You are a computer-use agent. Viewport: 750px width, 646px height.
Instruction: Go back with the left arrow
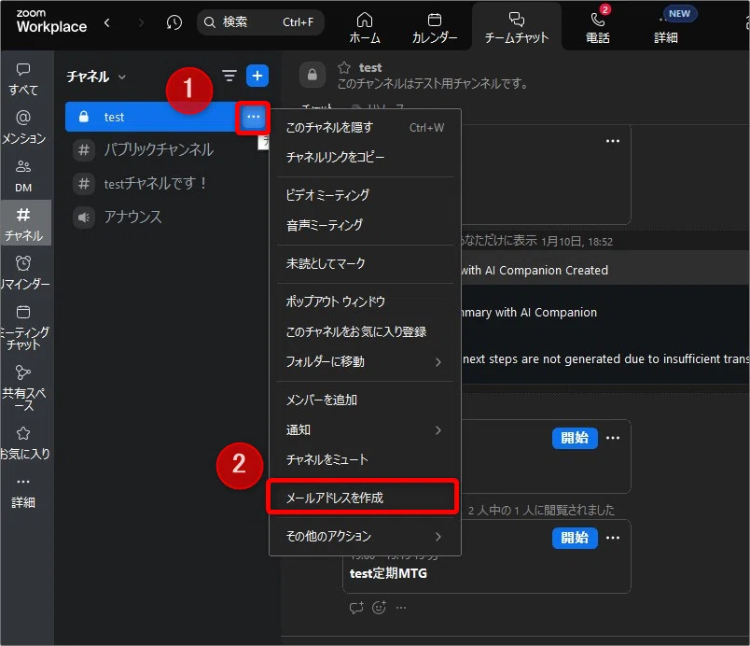[107, 22]
